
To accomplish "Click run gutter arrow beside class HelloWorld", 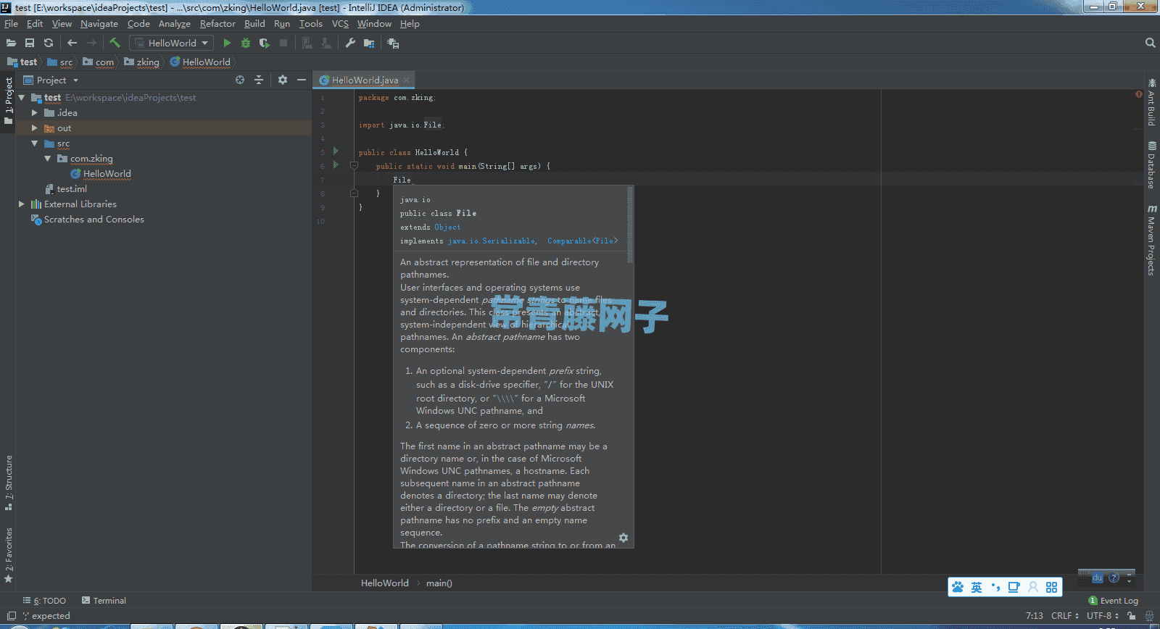I will (336, 151).
